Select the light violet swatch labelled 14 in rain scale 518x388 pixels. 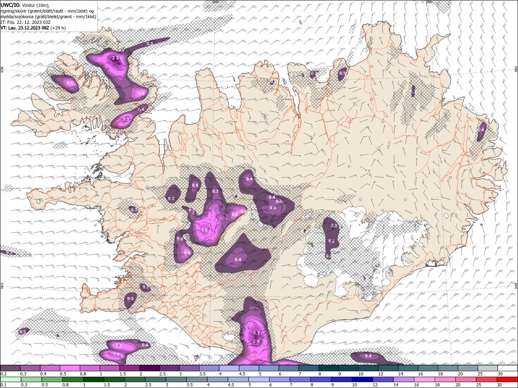click(x=403, y=380)
